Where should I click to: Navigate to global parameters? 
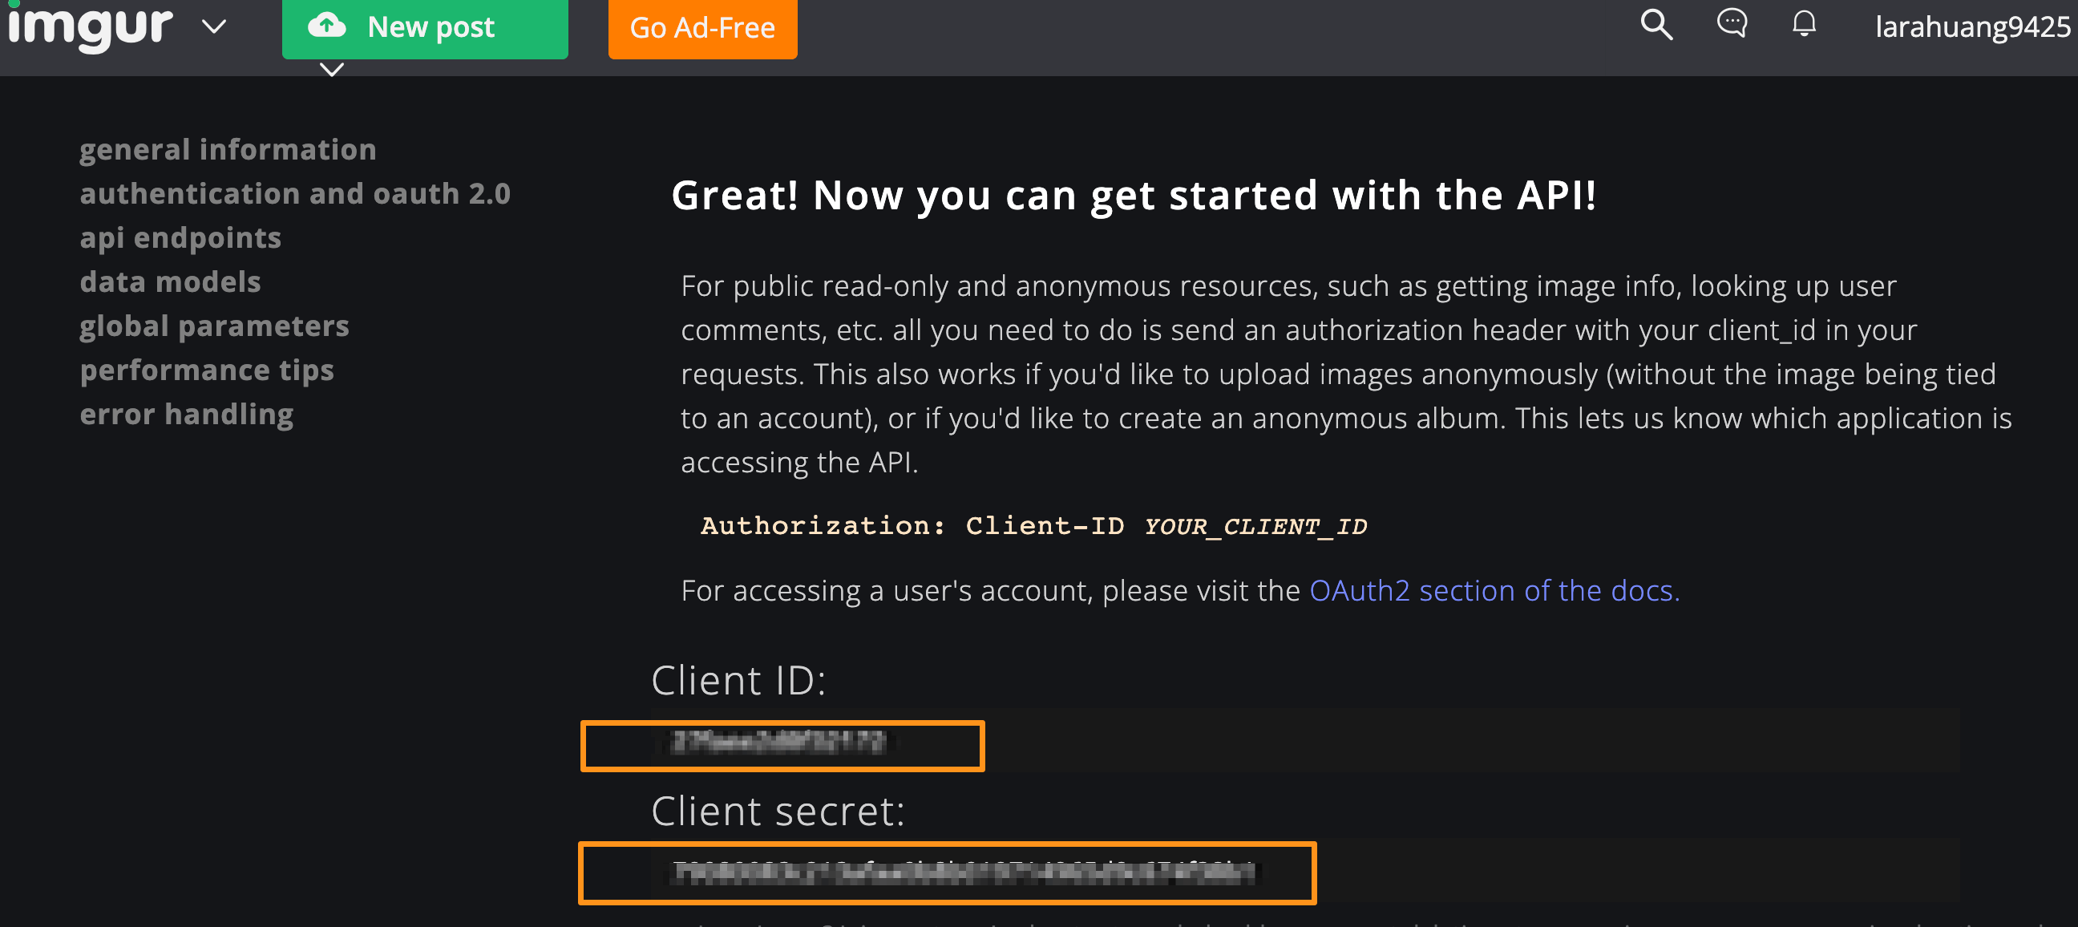pyautogui.click(x=214, y=326)
